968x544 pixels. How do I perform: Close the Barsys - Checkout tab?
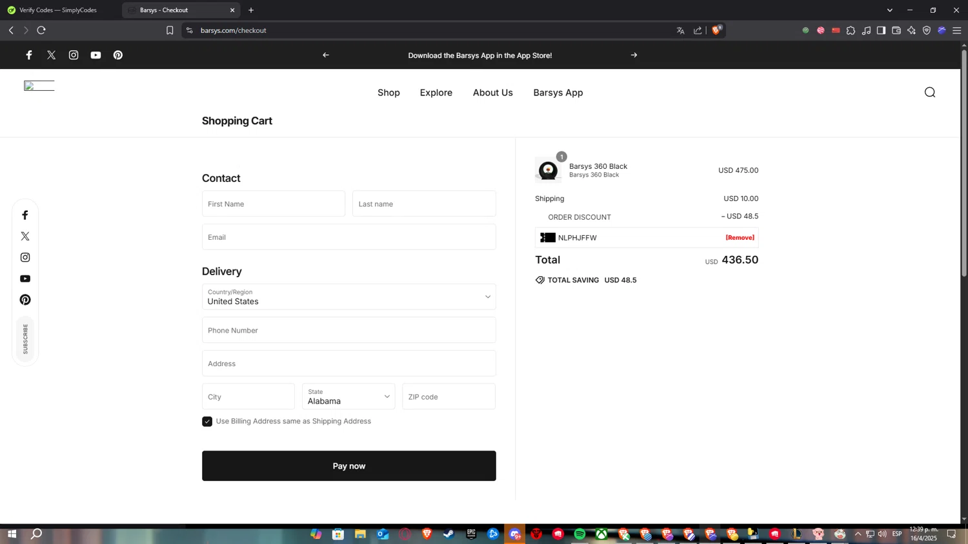click(x=232, y=10)
